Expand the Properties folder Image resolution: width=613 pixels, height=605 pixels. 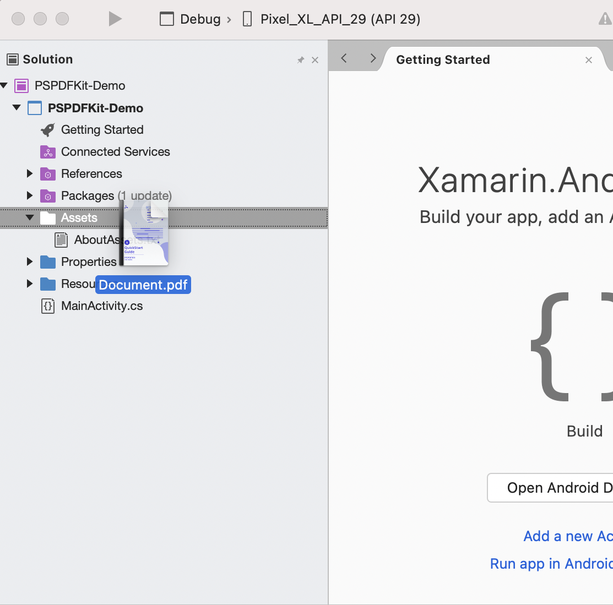tap(29, 261)
